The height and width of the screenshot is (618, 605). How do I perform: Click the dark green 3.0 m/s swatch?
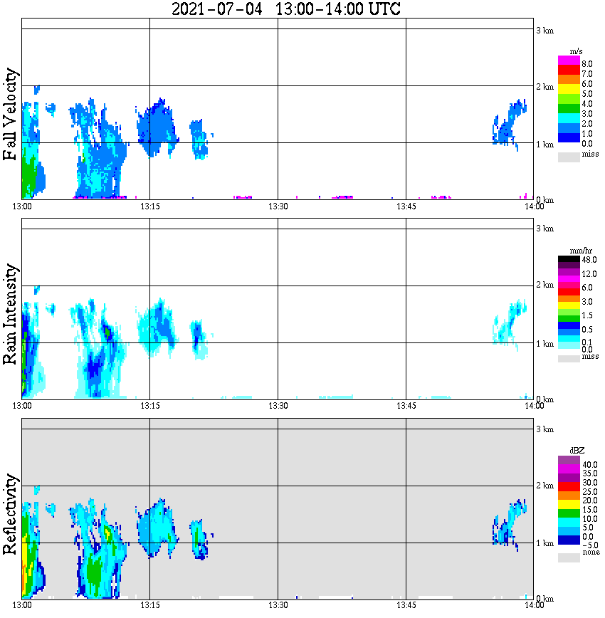point(569,108)
